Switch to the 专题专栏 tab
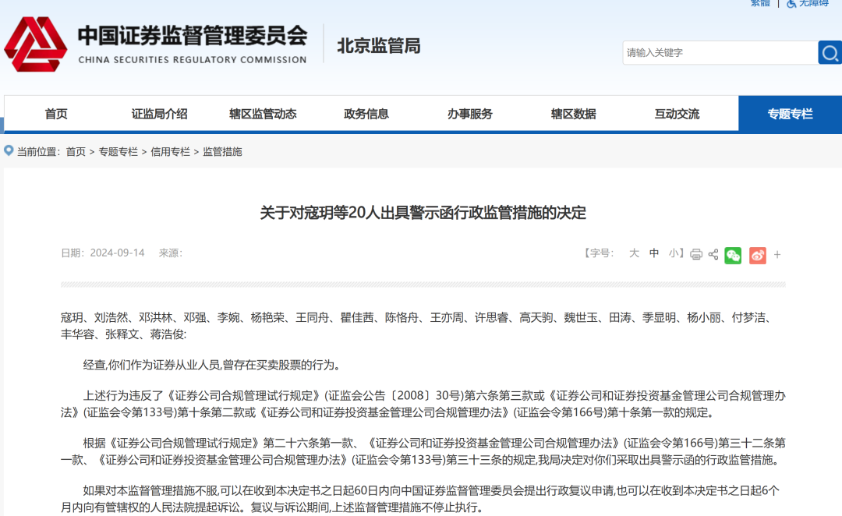 click(790, 113)
